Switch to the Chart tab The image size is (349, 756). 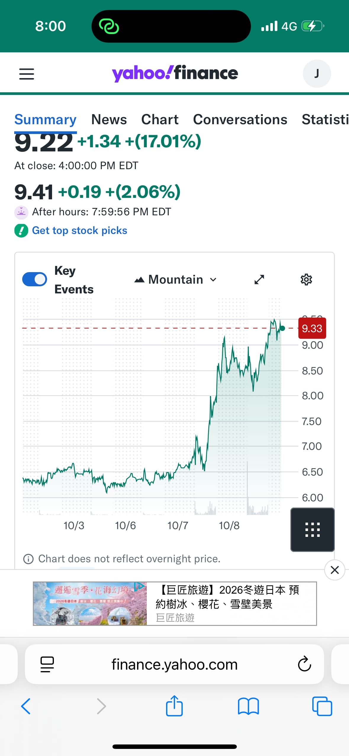tap(160, 119)
